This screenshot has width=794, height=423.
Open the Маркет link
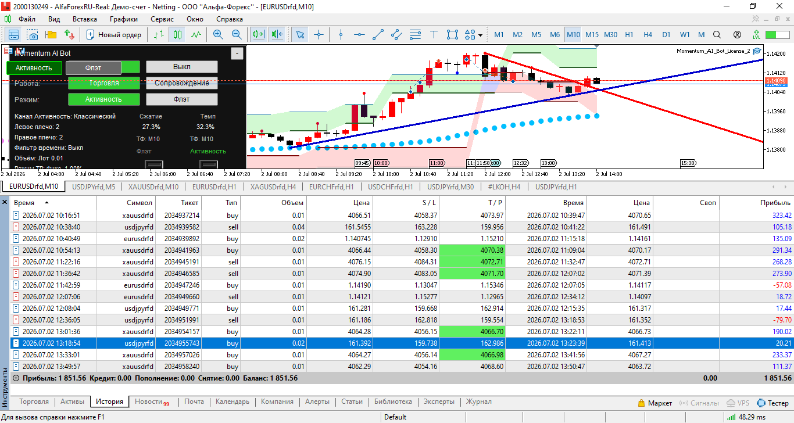point(654,403)
